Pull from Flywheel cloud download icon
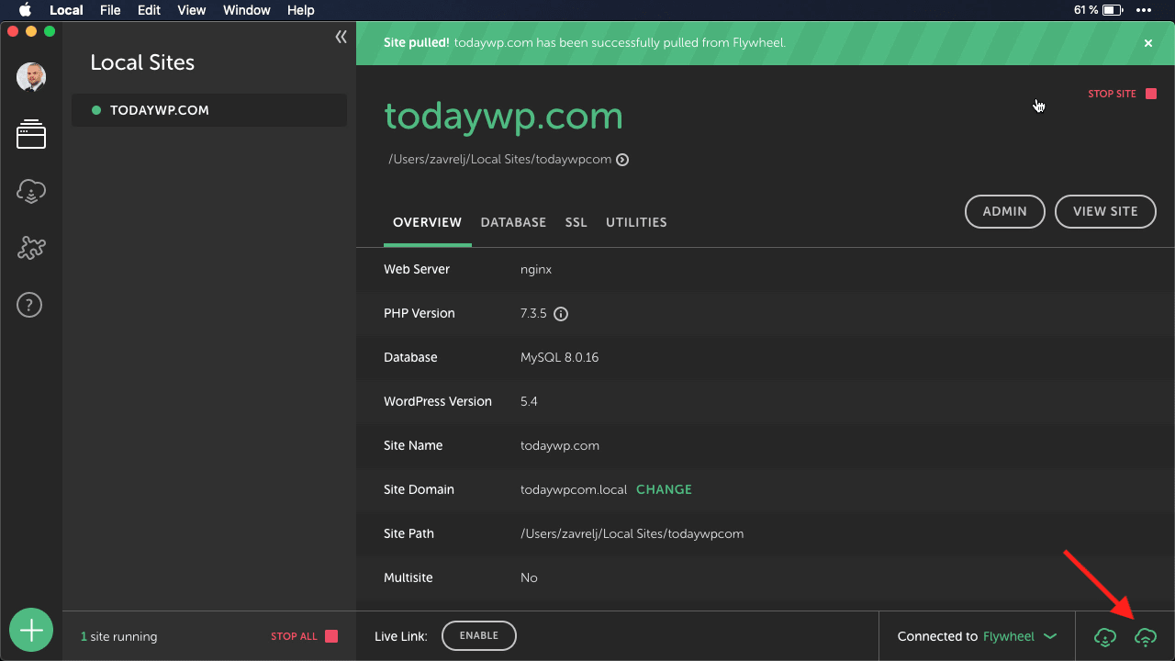This screenshot has width=1175, height=661. click(1105, 636)
